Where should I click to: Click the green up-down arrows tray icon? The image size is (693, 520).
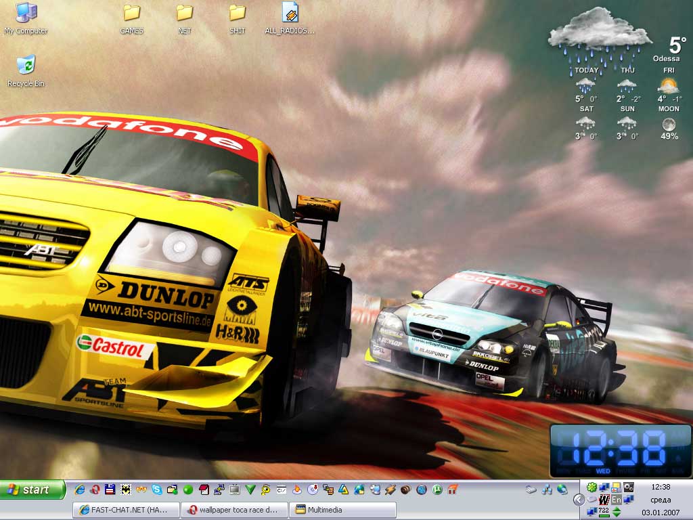point(617,512)
